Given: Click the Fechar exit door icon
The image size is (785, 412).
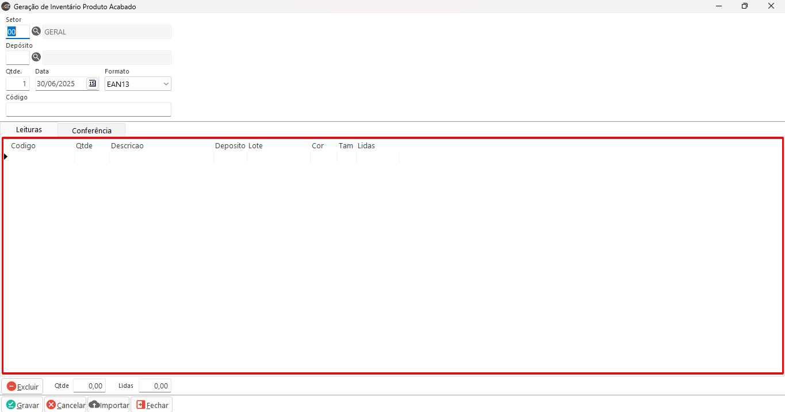Looking at the screenshot, I should click(x=140, y=405).
